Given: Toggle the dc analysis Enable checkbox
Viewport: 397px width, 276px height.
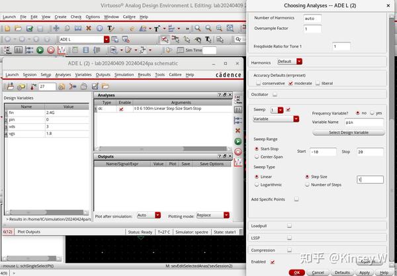Looking at the screenshot, I should pyautogui.click(x=121, y=109).
